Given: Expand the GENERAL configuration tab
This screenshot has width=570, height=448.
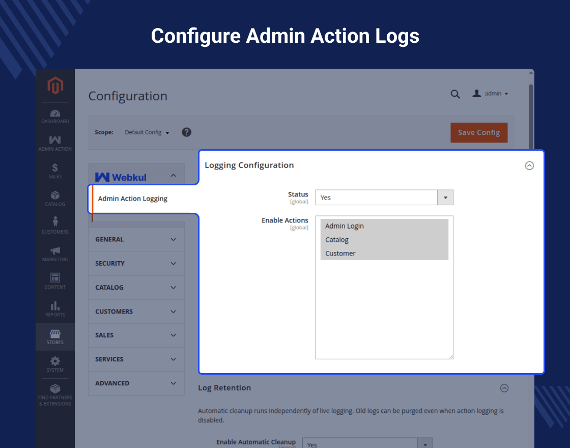Looking at the screenshot, I should pyautogui.click(x=136, y=240).
